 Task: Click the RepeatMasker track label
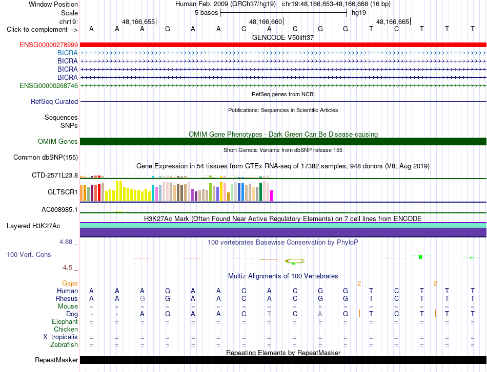pyautogui.click(x=56, y=360)
